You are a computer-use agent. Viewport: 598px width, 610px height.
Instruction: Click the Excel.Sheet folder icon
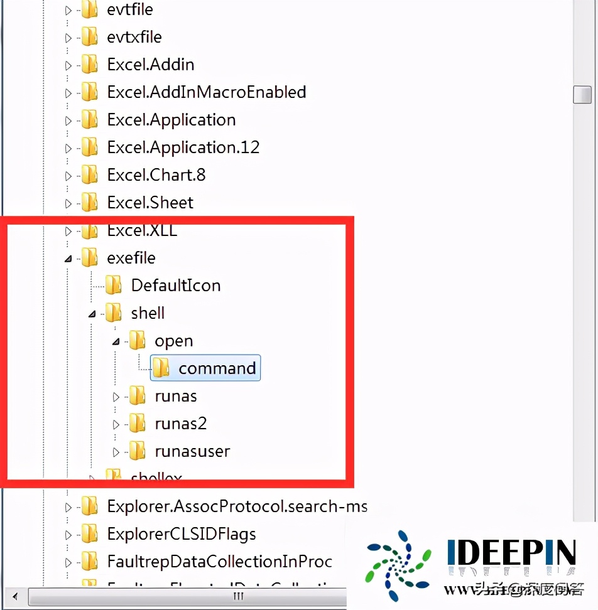[90, 203]
